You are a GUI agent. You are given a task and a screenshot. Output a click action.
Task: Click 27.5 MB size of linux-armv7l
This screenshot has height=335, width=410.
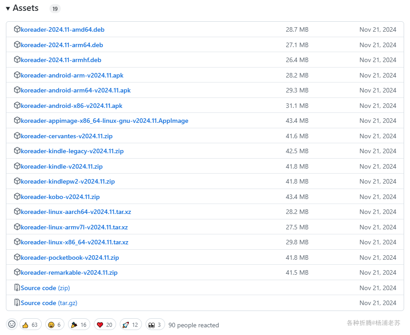tap(297, 227)
